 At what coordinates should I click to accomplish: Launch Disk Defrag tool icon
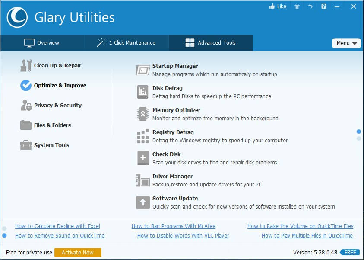click(142, 92)
